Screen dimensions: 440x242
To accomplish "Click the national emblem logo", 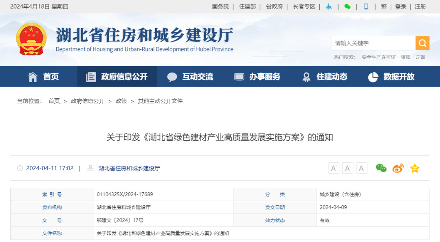I will (x=31, y=39).
